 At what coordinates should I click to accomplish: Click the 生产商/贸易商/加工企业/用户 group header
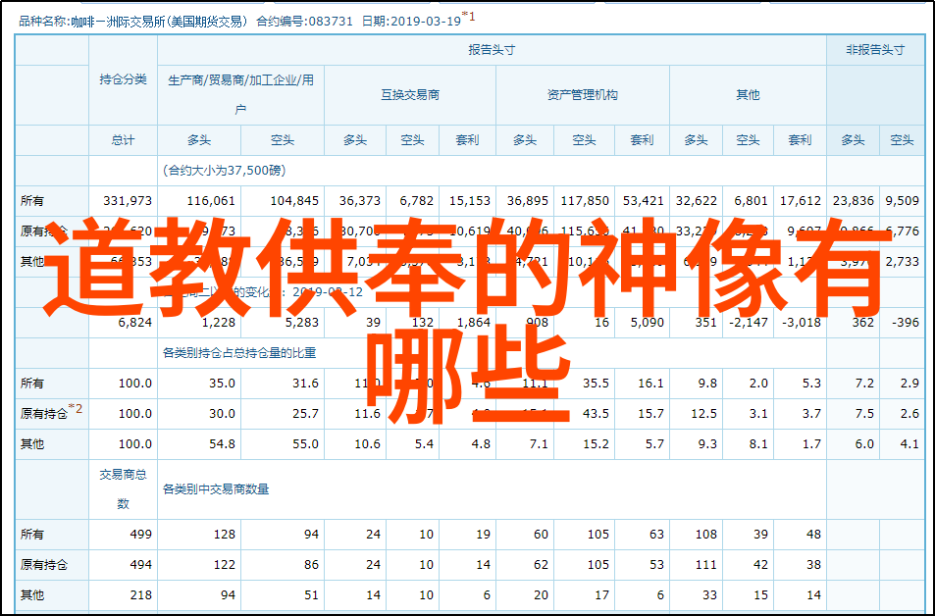(x=240, y=94)
